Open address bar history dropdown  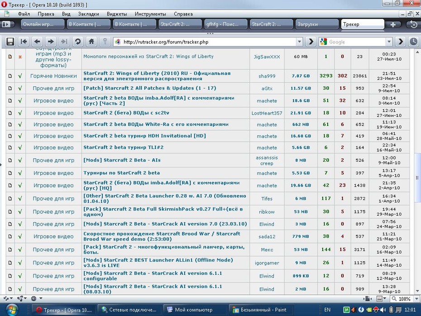299,42
